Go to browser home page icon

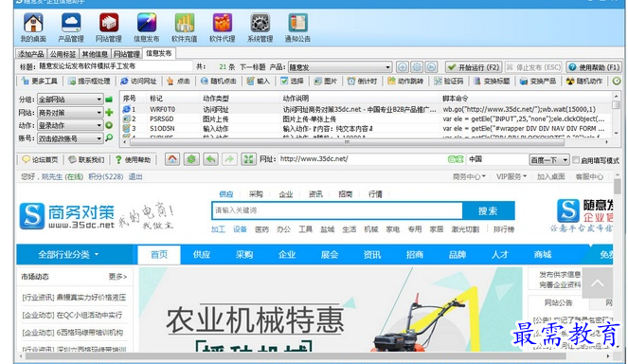coord(172,159)
